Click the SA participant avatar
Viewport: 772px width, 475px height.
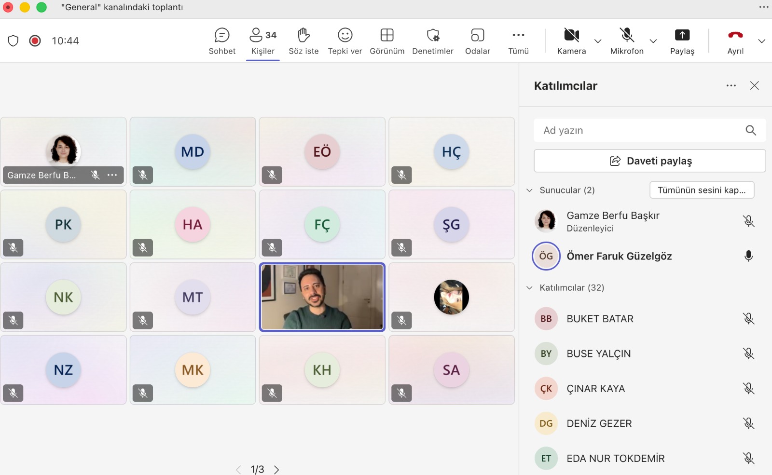(451, 370)
